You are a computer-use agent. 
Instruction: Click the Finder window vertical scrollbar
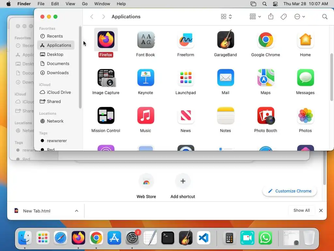[331, 77]
